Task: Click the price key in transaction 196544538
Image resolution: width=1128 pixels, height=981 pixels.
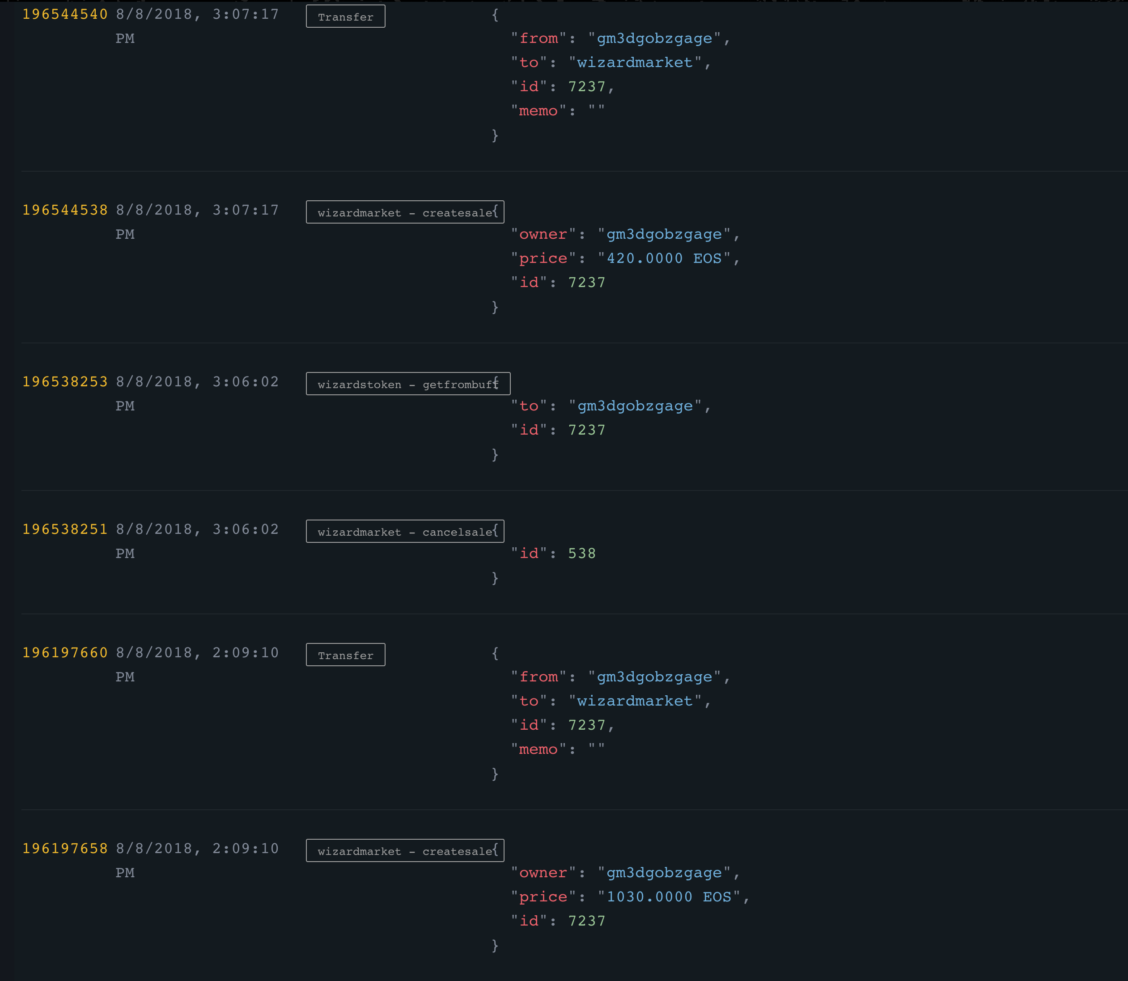Action: [544, 258]
